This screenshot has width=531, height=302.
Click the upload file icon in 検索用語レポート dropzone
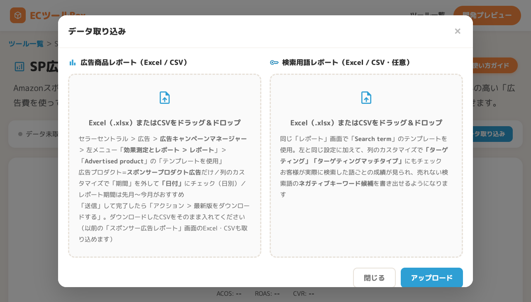tap(366, 98)
